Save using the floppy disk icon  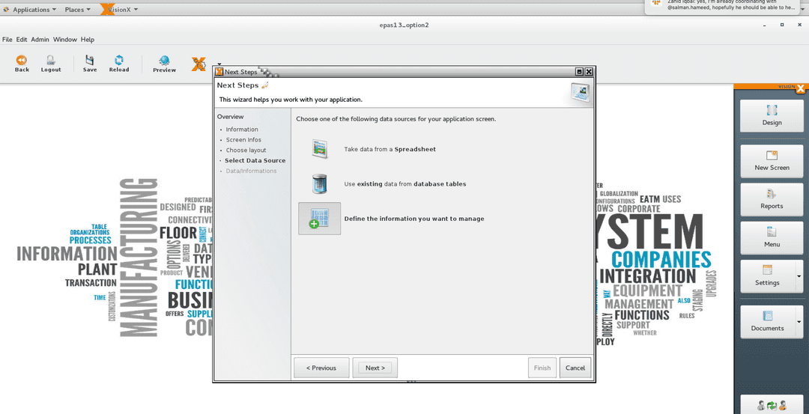pos(90,61)
